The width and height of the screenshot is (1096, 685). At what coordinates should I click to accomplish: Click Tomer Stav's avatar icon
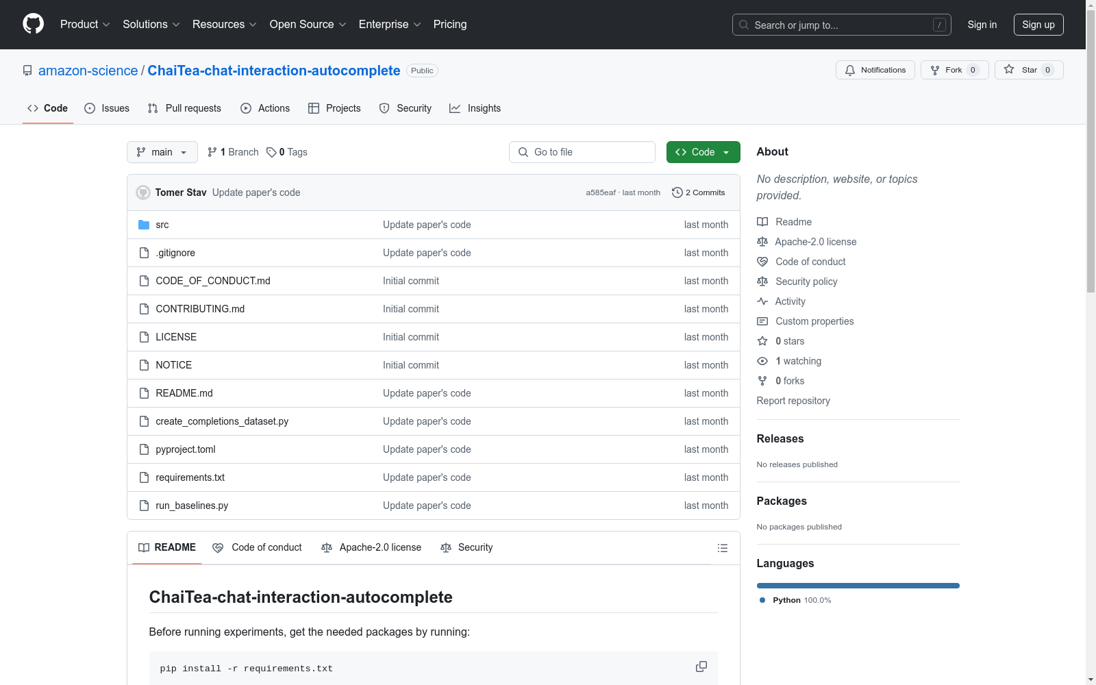pos(143,192)
